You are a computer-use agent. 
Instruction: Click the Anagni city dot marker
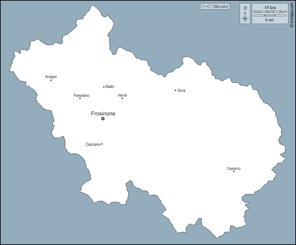click(x=51, y=80)
